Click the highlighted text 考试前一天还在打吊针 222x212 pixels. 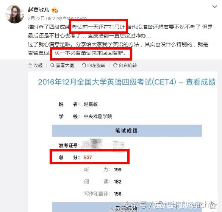(x=98, y=27)
